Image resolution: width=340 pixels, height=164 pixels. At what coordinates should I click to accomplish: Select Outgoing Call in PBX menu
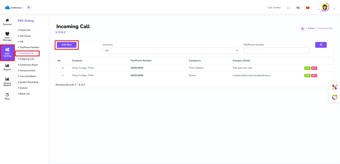(27, 59)
